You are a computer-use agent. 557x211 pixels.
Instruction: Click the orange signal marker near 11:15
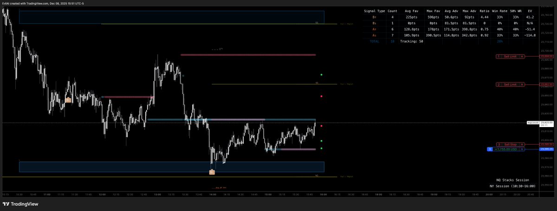[68, 100]
